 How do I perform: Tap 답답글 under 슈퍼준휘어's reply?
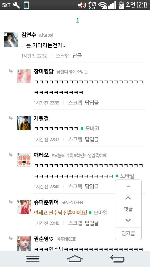92,223
